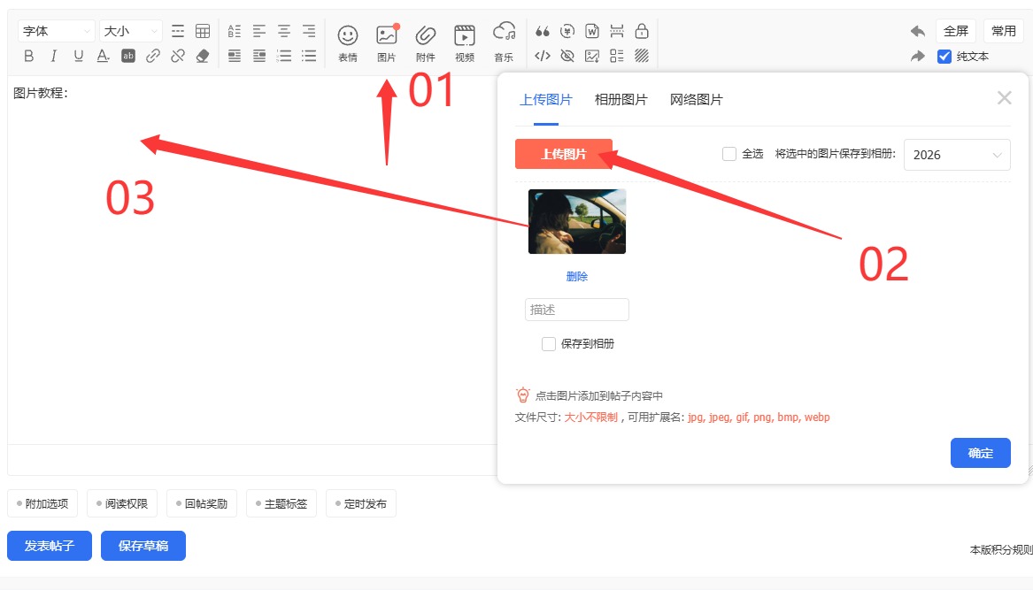Insert a horizontal divider line
The width and height of the screenshot is (1033, 590).
pyautogui.click(x=178, y=31)
